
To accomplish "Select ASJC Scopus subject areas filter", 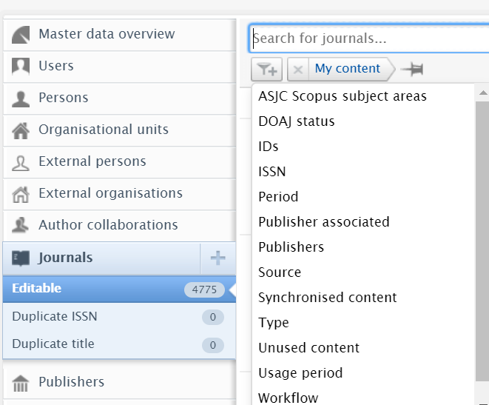I will (x=343, y=96).
